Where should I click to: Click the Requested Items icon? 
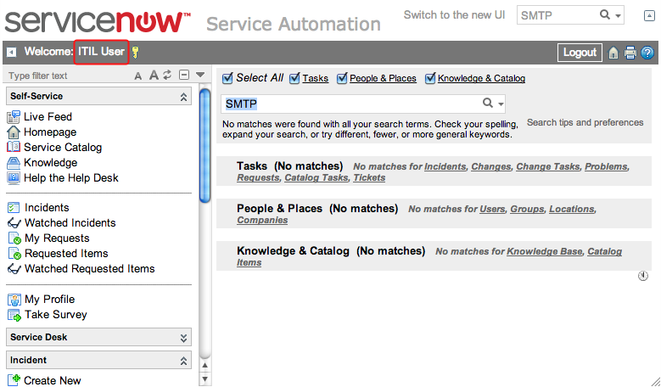tap(14, 254)
